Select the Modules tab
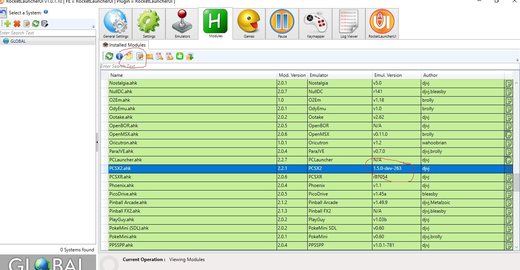The height and width of the screenshot is (270, 520). click(x=215, y=23)
